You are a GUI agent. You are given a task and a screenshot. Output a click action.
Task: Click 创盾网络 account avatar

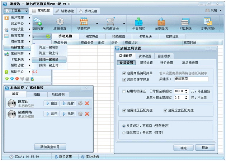[12, 114]
